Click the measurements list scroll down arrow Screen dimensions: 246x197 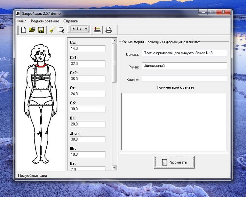pos(114,167)
